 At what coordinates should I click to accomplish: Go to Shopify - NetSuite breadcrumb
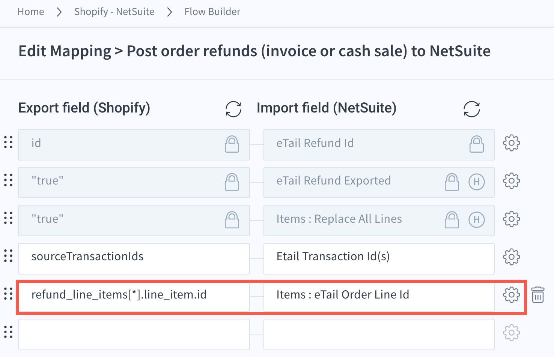point(114,12)
